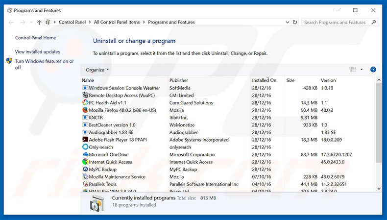This screenshot has height=220, width=387.
Task: Open the view options dropdown arrow
Action: coord(362,70)
